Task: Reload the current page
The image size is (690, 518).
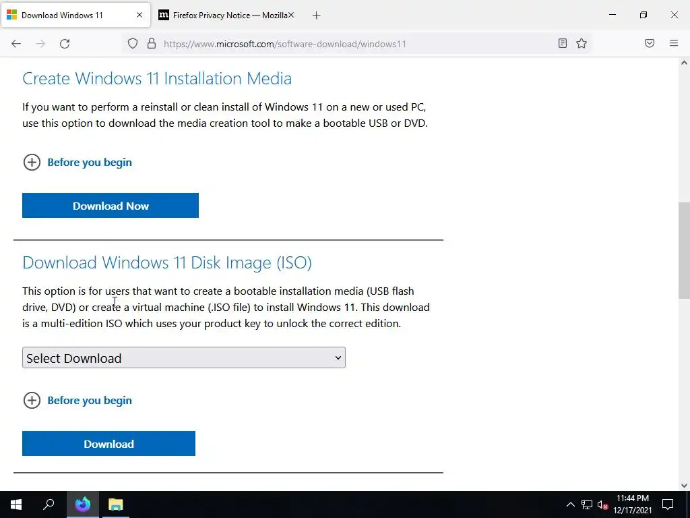Action: 65,44
